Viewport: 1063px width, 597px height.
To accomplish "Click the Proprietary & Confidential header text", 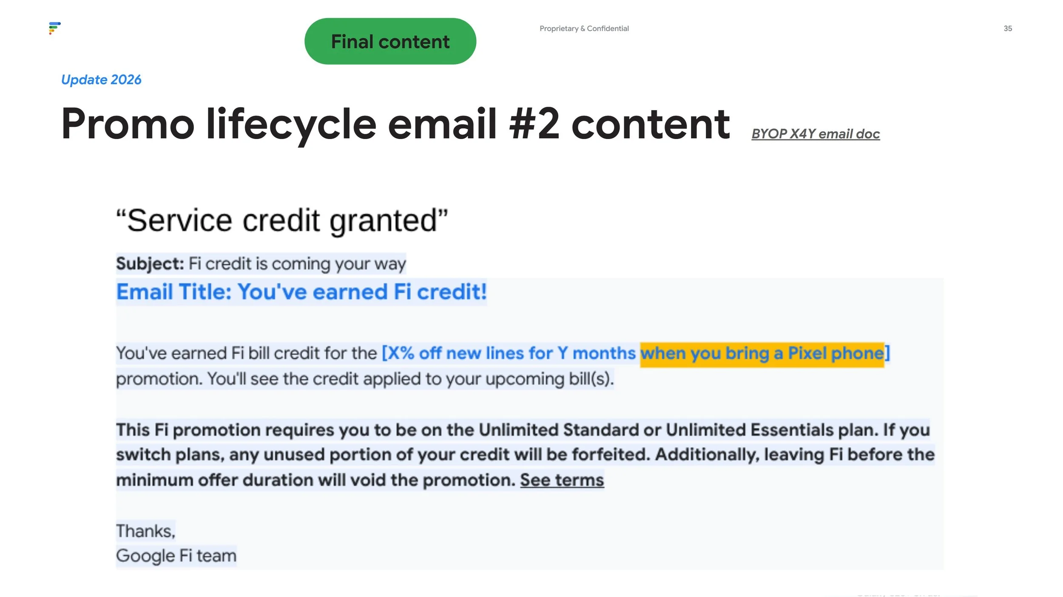I will click(584, 28).
